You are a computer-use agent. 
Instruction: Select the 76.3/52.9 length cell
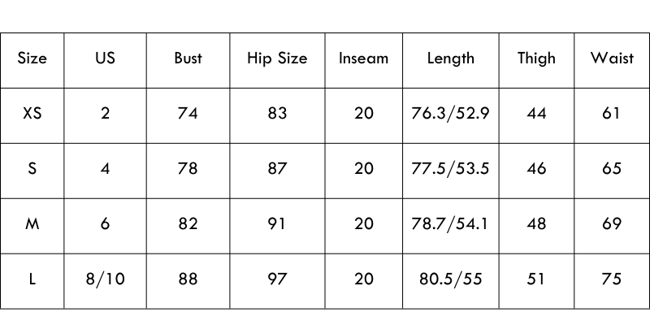450,114
